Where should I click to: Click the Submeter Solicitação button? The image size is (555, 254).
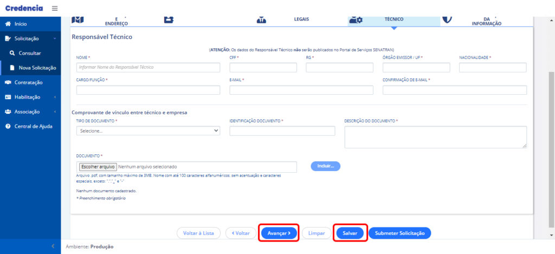399,233
